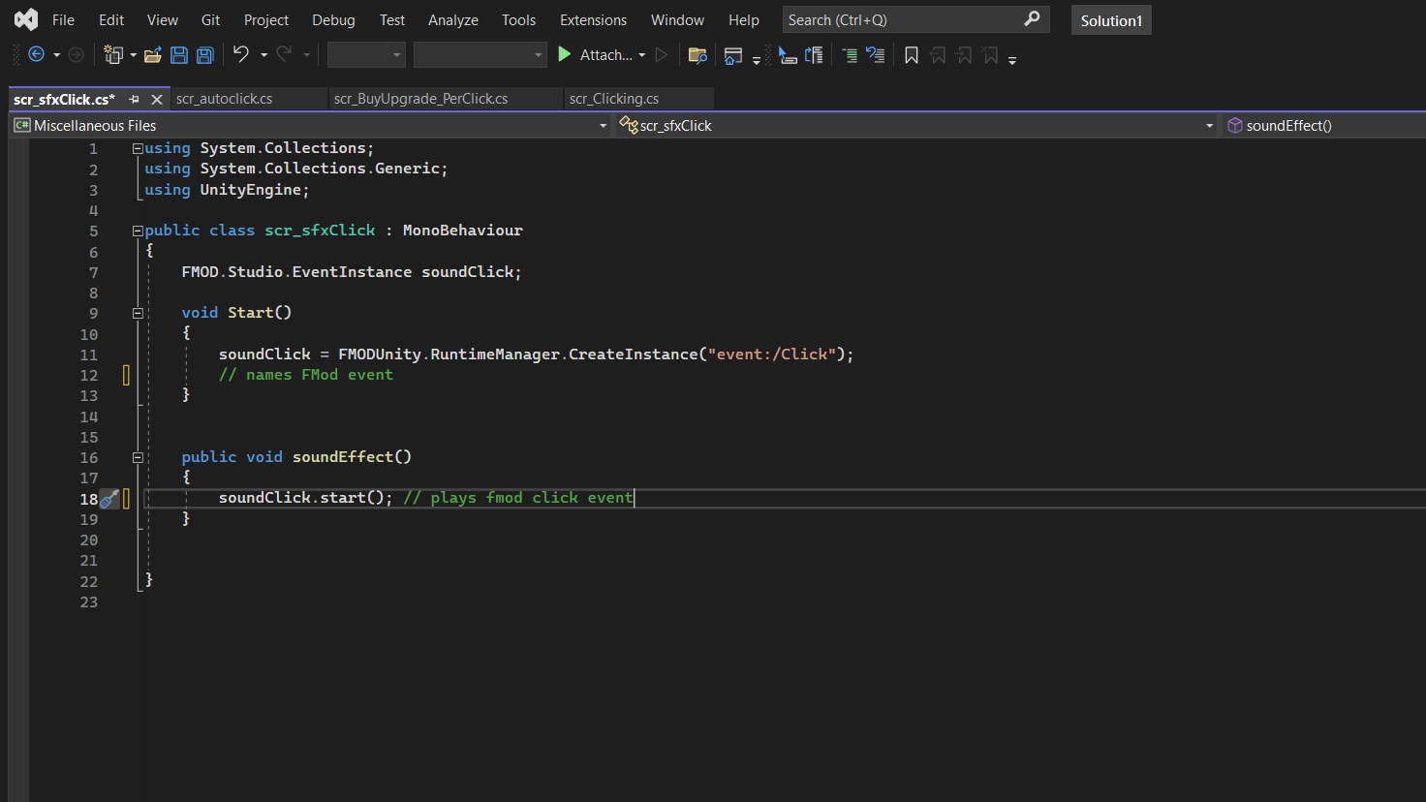The image size is (1426, 802).
Task: Open the Debug menu
Action: (333, 20)
